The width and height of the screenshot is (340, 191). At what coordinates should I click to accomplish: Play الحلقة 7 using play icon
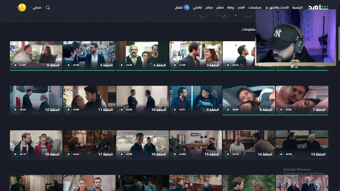281,110
